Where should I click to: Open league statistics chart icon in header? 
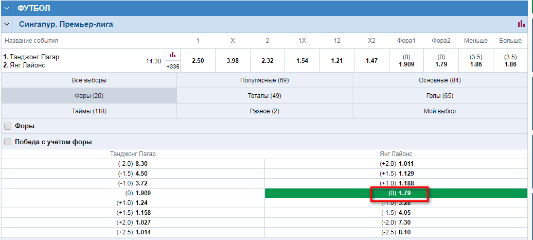[521, 24]
